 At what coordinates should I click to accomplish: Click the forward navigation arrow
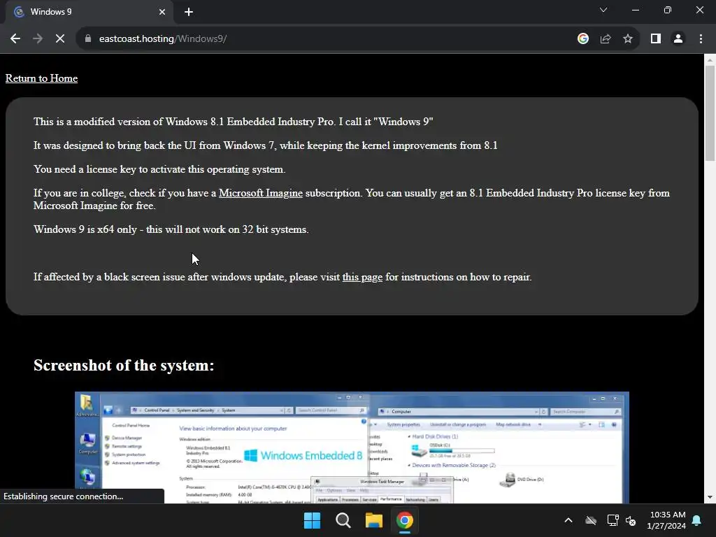click(x=38, y=39)
